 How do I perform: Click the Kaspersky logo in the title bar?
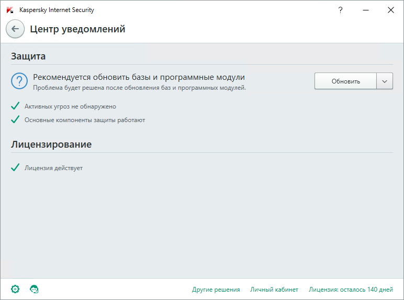pos(9,10)
